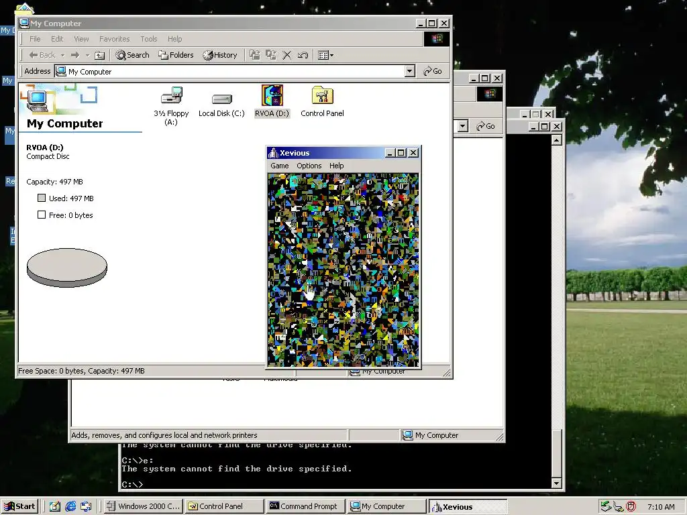The image size is (687, 515).
Task: Open the Tools menu
Action: coord(149,39)
